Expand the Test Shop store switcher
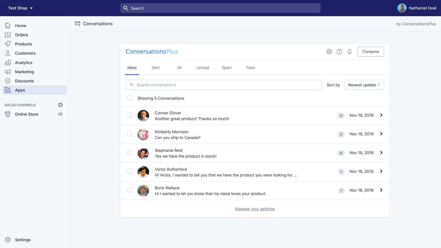Viewport: 441px width, 248px height. coord(20,8)
